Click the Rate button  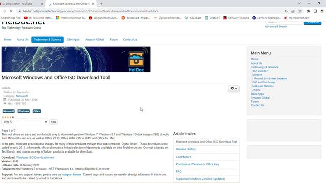[x=53, y=122]
